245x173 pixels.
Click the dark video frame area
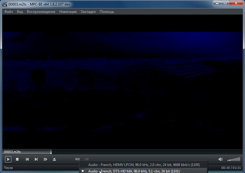[122, 82]
